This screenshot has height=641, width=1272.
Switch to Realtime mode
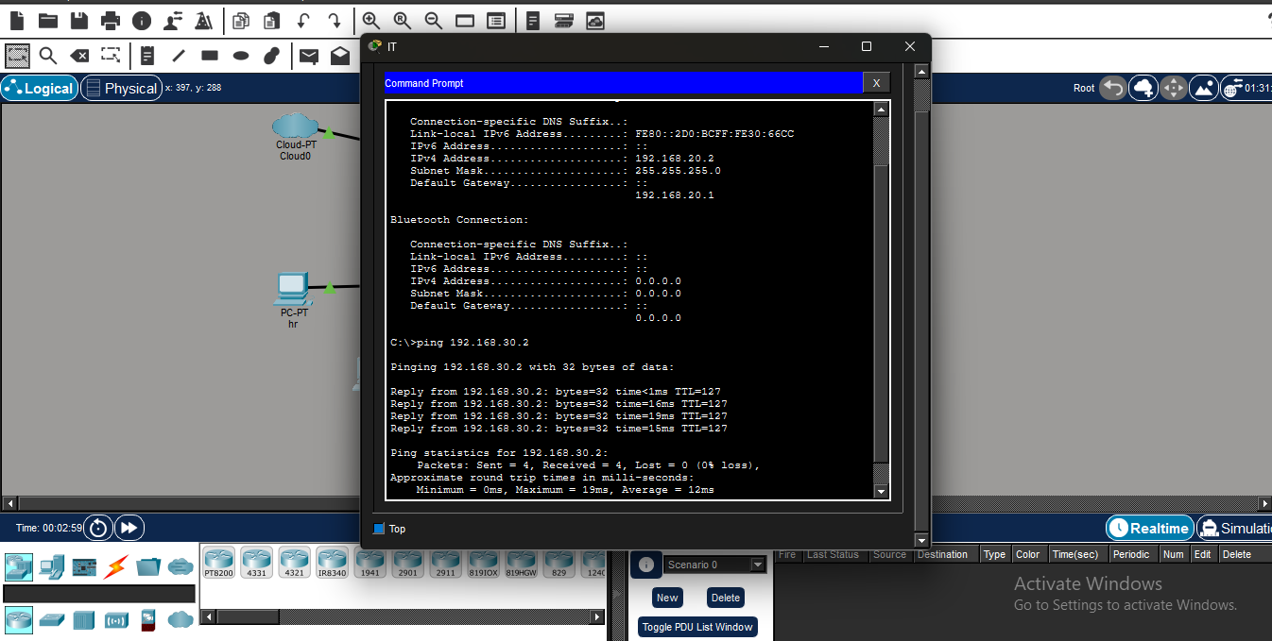click(1150, 528)
